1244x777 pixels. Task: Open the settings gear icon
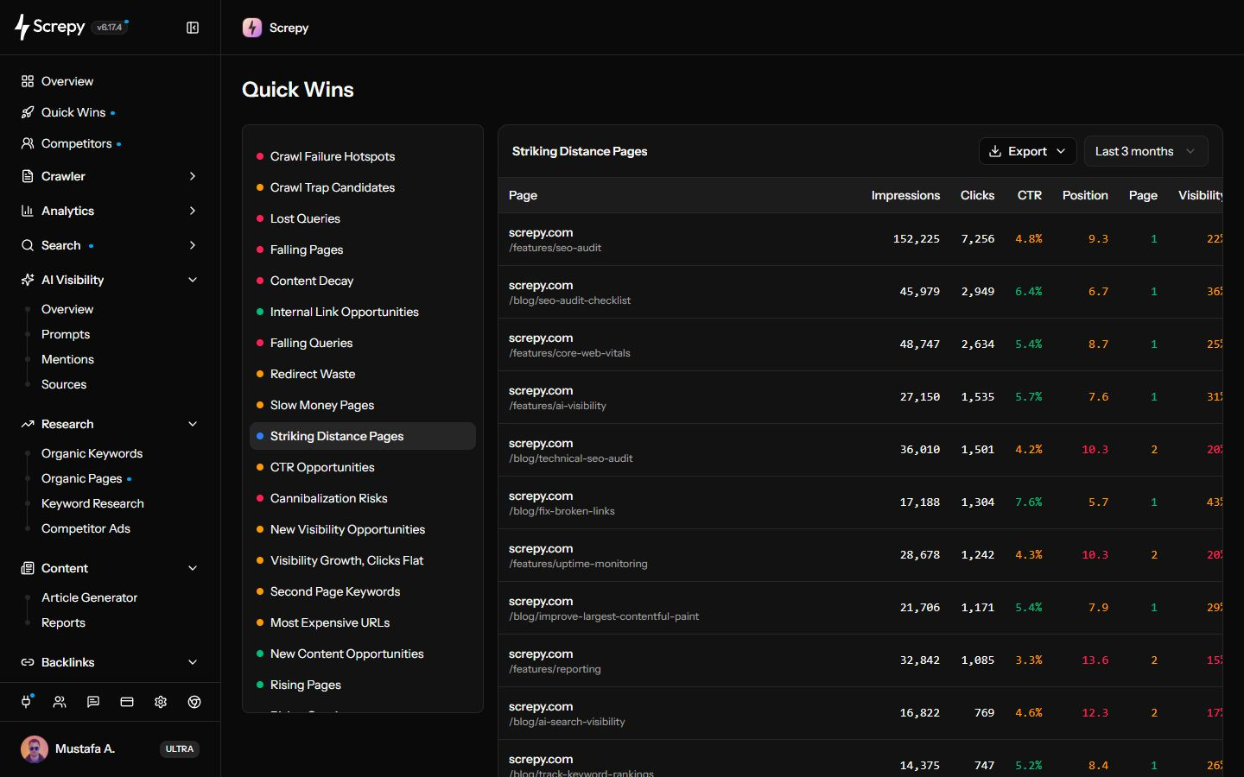tap(161, 702)
